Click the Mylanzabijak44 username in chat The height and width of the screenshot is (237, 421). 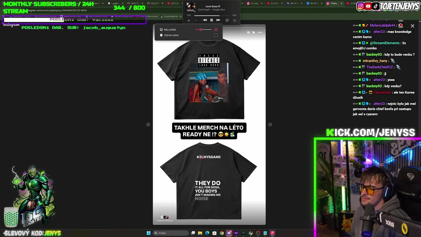point(382,25)
